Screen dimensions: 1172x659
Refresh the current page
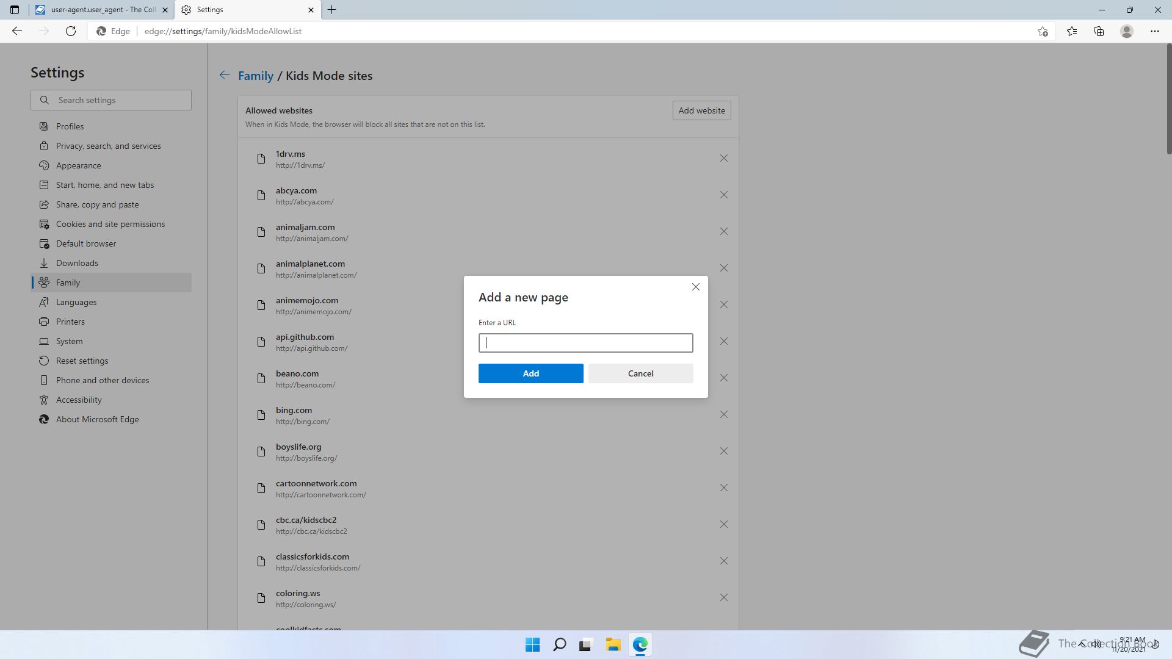coord(71,31)
